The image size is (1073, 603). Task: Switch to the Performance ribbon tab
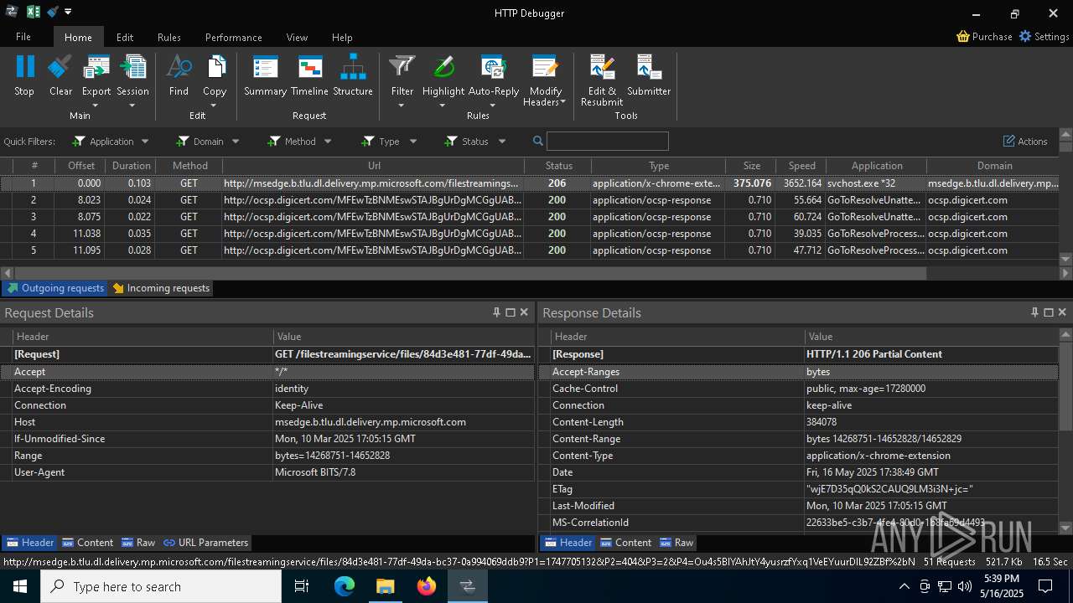coord(234,37)
